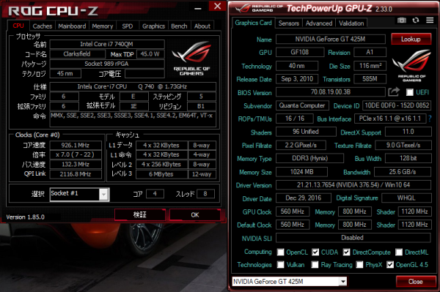Click the NVIDIA SLI field showing Disabled
Screen dimensions: 440x292
pos(353,238)
